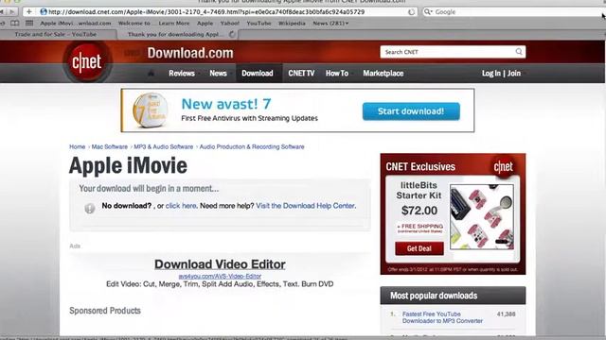Click the New avast! 7 ad title
Viewport: 606px width, 340px height.
point(226,104)
